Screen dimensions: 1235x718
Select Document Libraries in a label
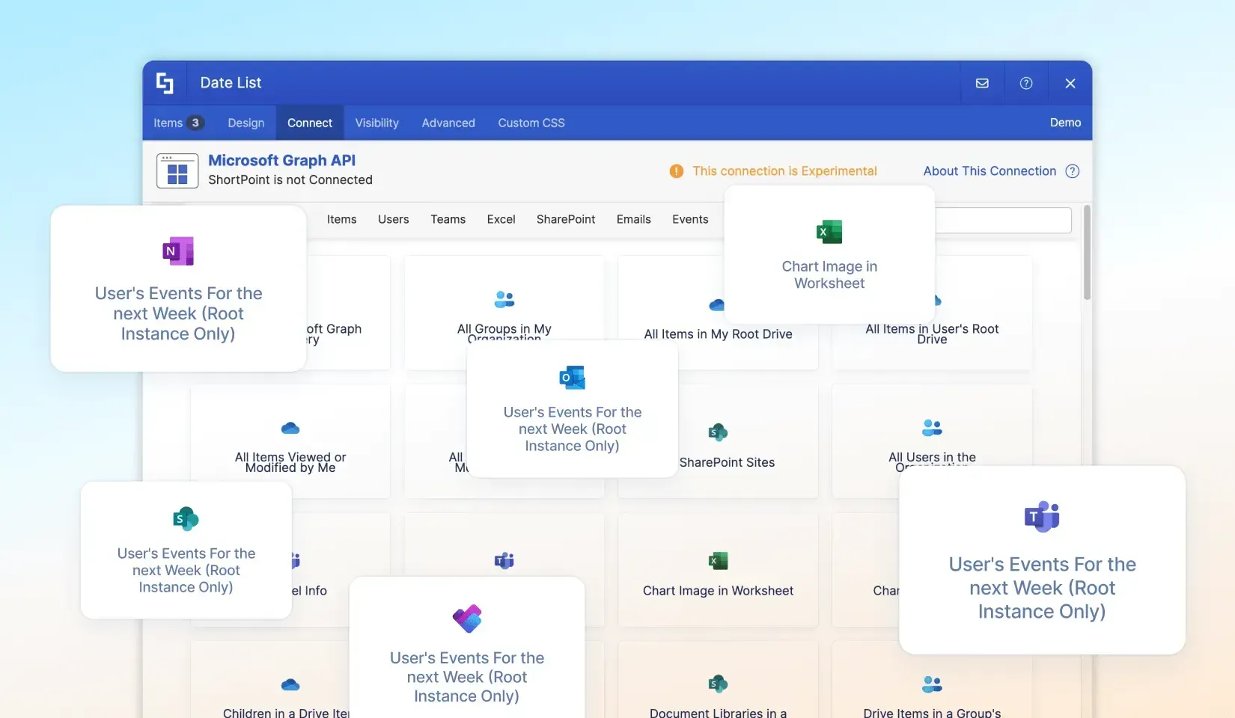tap(718, 713)
